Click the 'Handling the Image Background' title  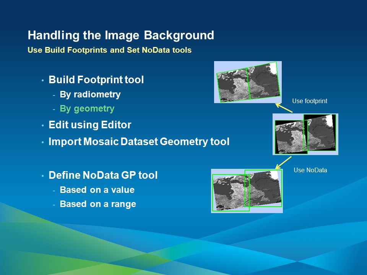pyautogui.click(x=121, y=36)
